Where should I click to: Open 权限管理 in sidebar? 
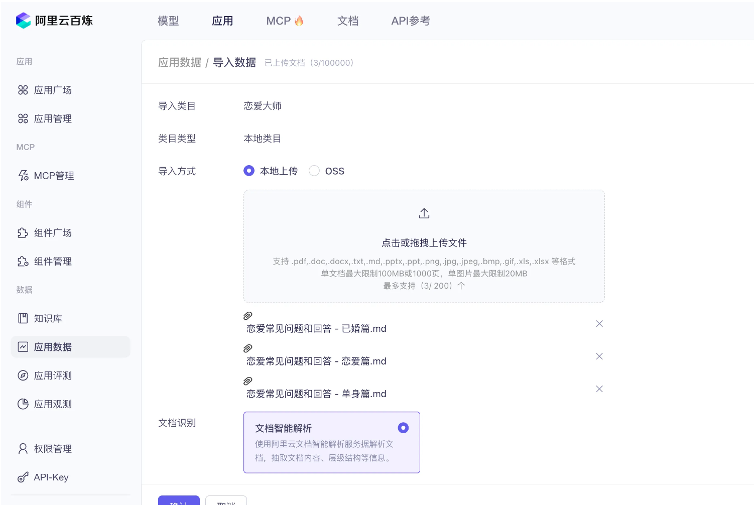coord(52,449)
